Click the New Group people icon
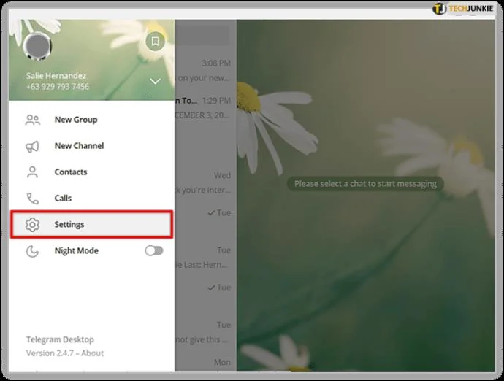504x381 pixels. pyautogui.click(x=32, y=120)
